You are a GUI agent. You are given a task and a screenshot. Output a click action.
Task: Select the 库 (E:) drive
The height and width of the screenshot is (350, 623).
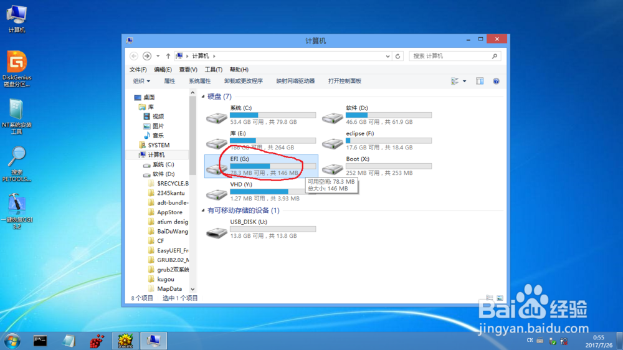[261, 140]
